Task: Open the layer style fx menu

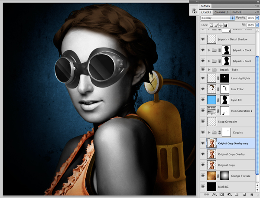Action: (214, 195)
